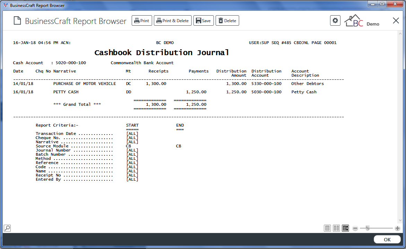This screenshot has height=249, width=406.
Task: Select the rightmost page layout view icon
Action: coord(345,228)
